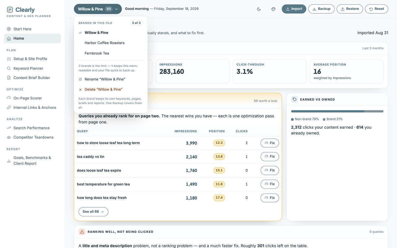Click the Clearly logo icon

tap(10, 10)
